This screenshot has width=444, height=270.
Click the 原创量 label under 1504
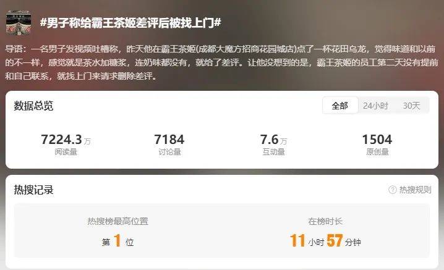click(x=377, y=152)
